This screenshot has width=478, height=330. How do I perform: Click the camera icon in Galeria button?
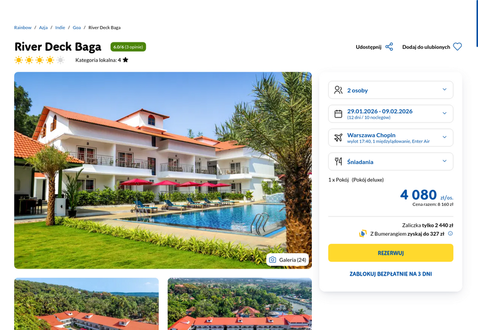point(272,260)
